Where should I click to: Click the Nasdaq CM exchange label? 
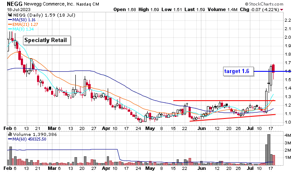pos(88,4)
